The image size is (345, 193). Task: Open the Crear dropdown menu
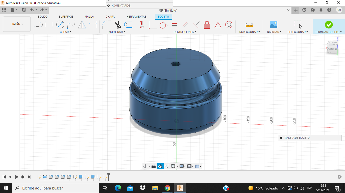tap(65, 32)
